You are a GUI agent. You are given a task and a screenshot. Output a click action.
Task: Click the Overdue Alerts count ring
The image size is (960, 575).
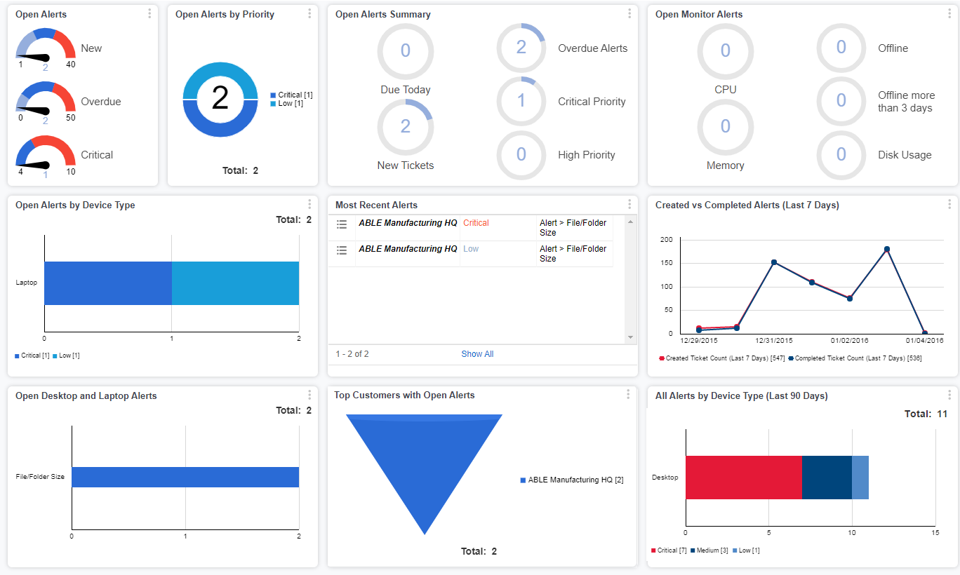521,48
